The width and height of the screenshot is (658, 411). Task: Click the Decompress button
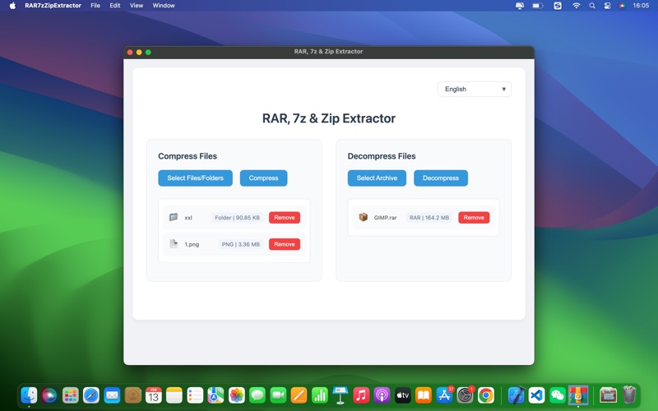pyautogui.click(x=441, y=178)
